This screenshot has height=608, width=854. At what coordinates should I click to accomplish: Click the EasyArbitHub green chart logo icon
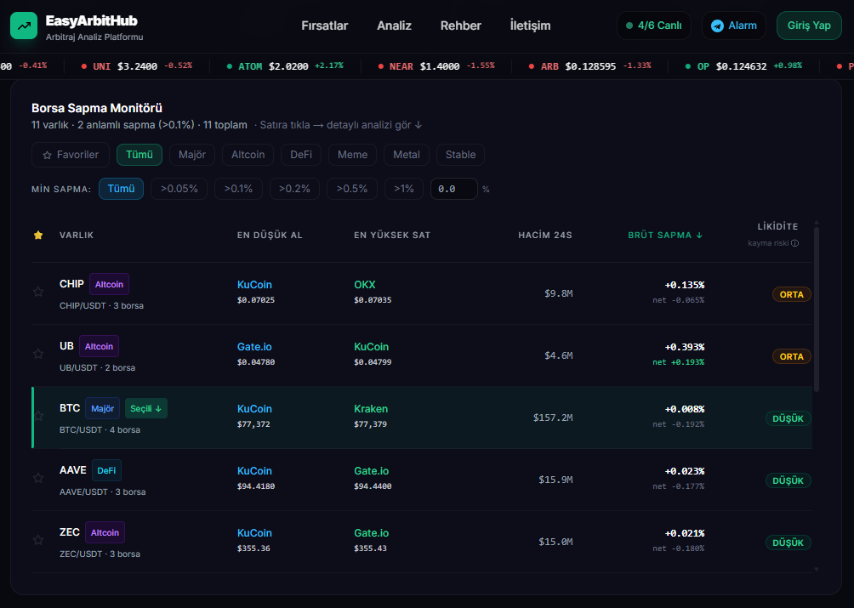24,26
